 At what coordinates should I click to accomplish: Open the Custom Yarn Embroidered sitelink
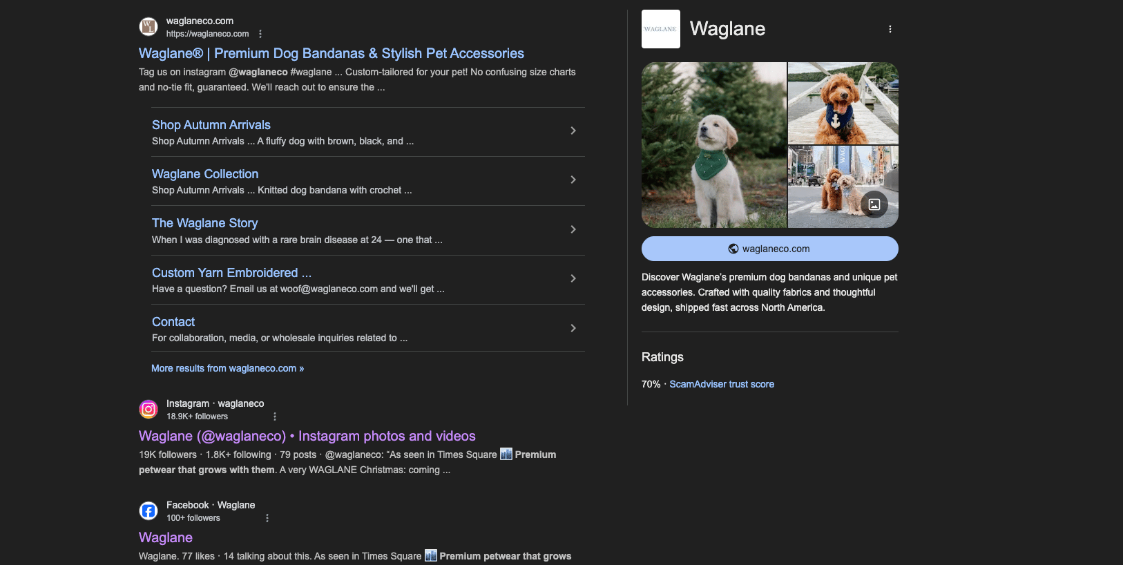click(x=231, y=273)
